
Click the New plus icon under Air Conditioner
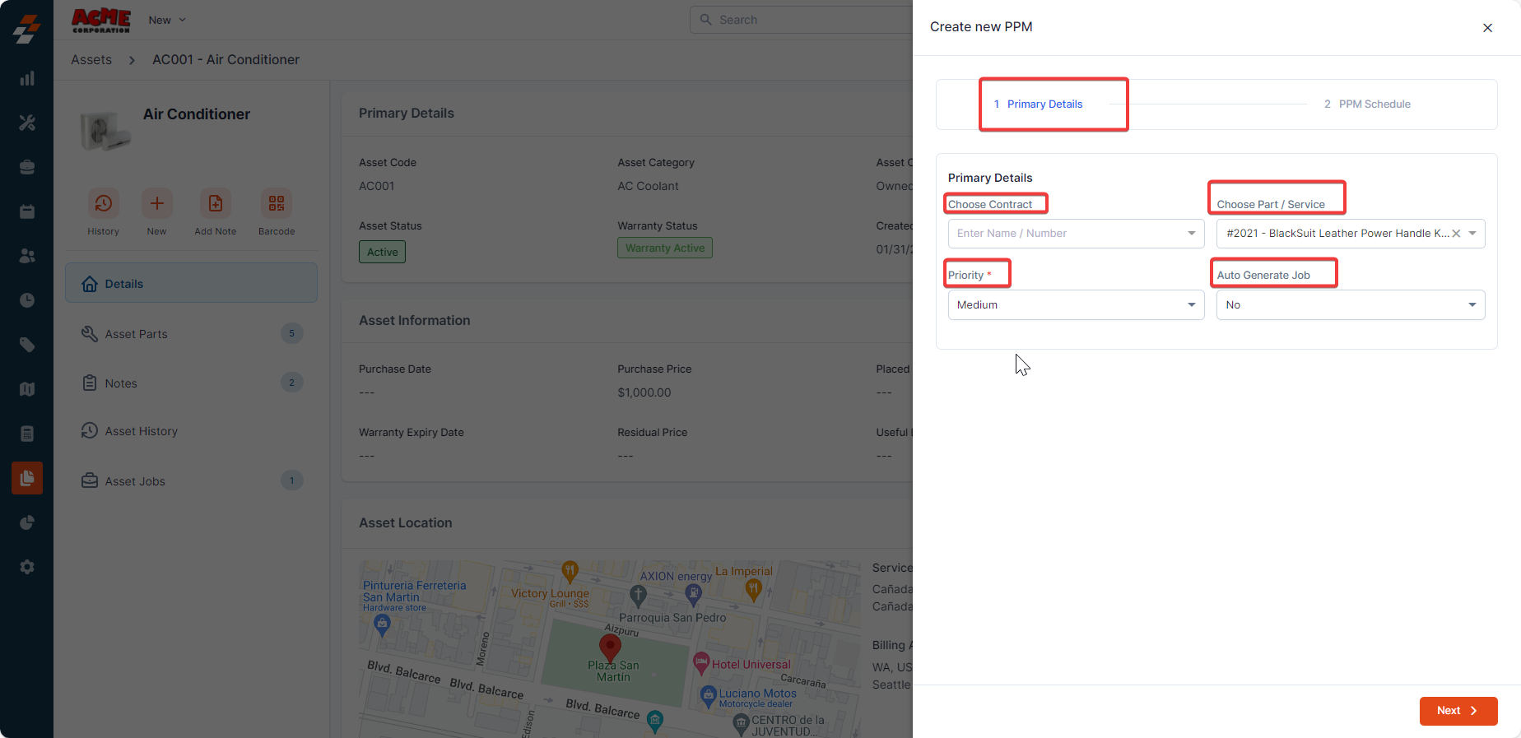click(x=156, y=203)
